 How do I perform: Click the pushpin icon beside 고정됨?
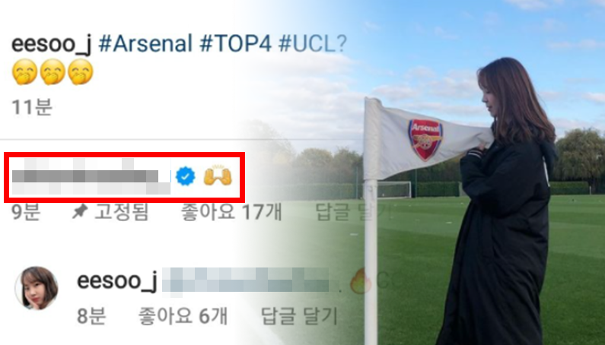[x=80, y=212]
